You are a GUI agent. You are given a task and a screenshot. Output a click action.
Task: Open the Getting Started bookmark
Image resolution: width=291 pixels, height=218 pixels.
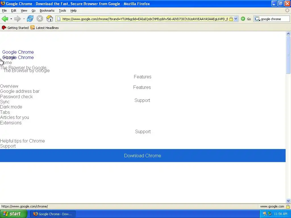[x=15, y=28]
